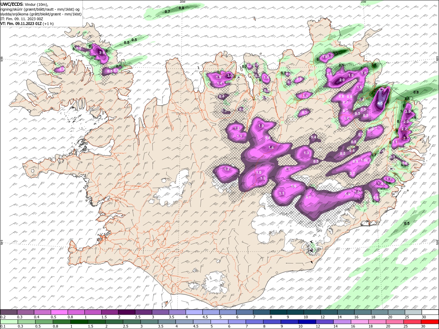Select the light grey 25–30 swatch, top row
The width and height of the screenshot is (439, 329).
[x=413, y=312]
